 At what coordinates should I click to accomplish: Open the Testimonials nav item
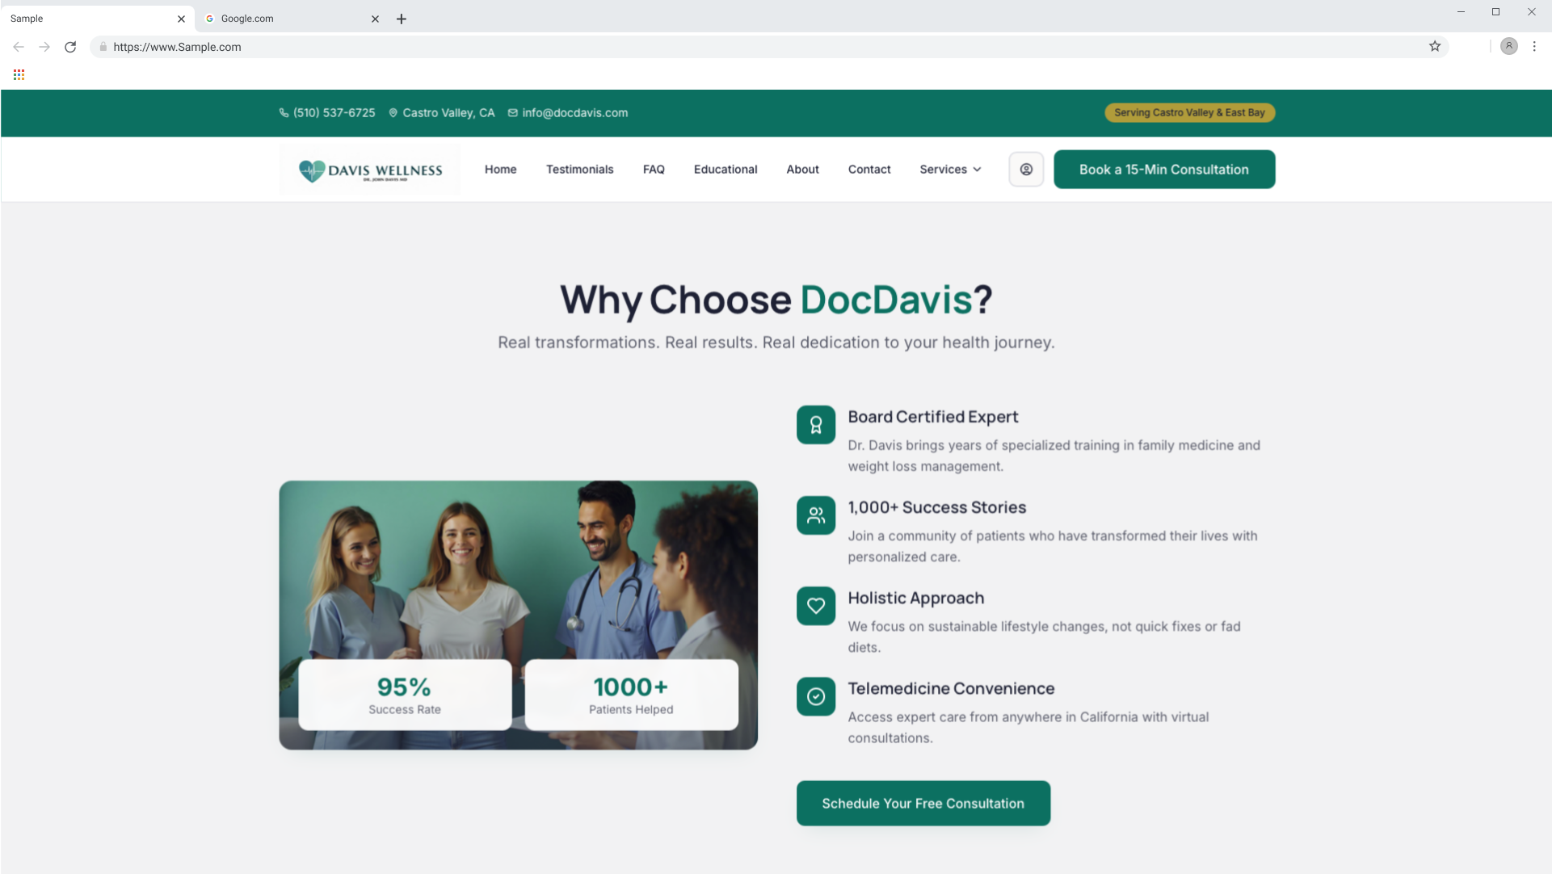(x=579, y=170)
